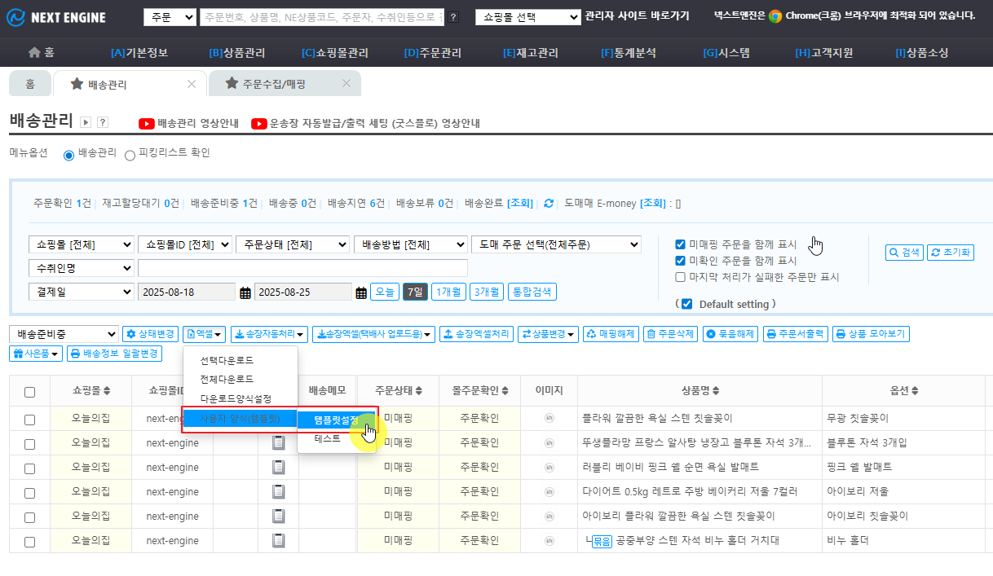993x576 pixels.
Task: Toggle the Default setting checkbox
Action: 686,304
